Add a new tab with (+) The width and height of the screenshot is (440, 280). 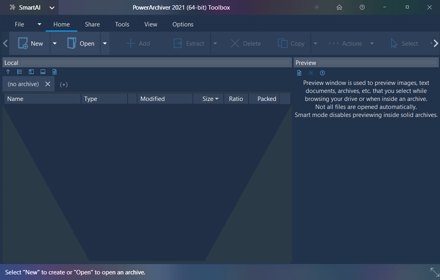tap(64, 85)
